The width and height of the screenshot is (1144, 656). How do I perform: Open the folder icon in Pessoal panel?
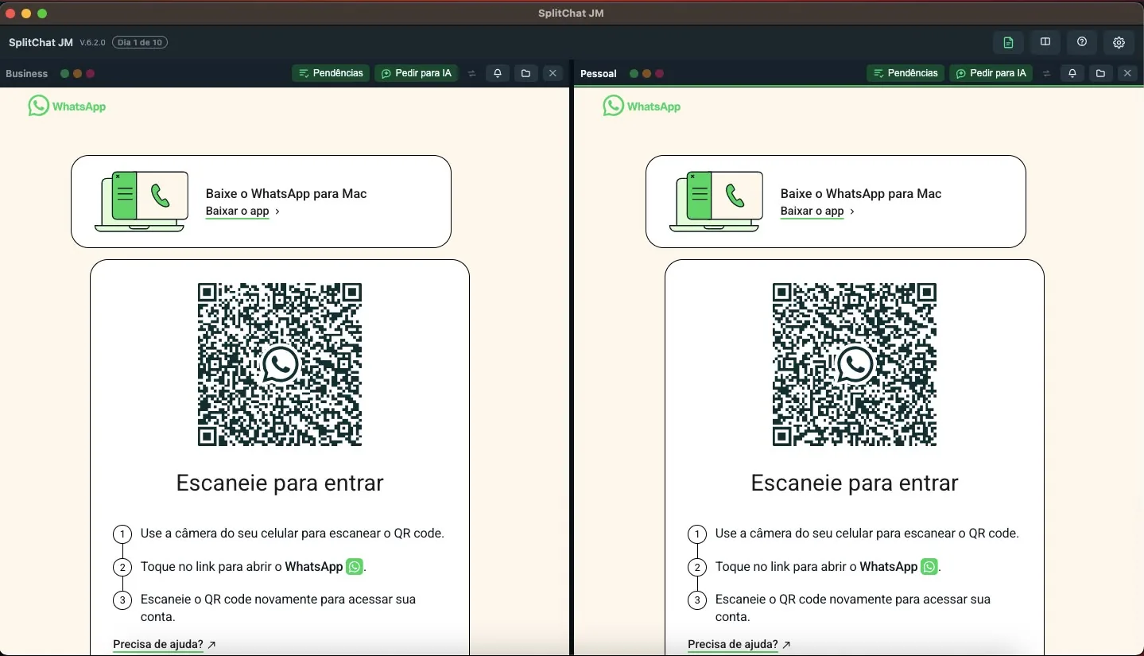(x=1100, y=73)
